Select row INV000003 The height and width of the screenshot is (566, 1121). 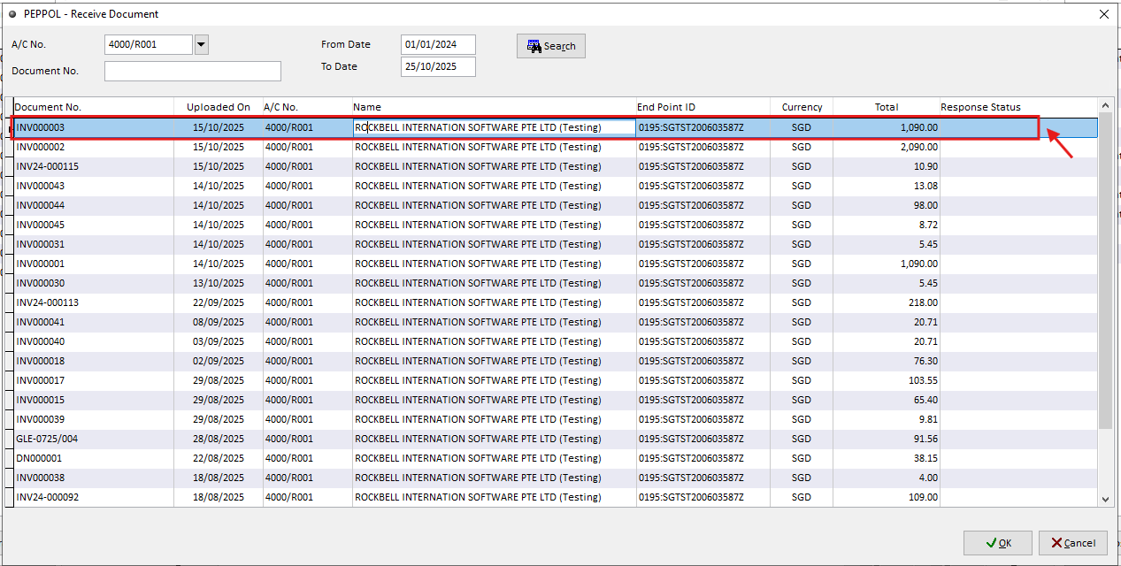(556, 127)
